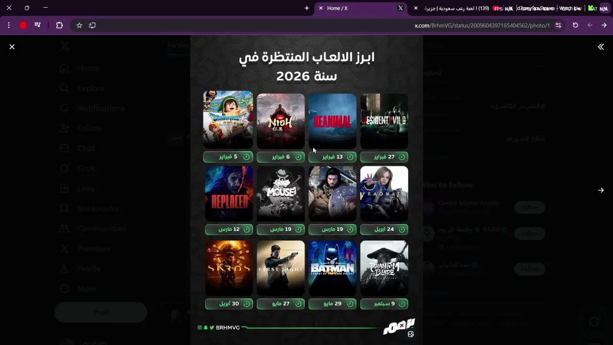
Task: Switch to the Arabic horror game YouTube tab
Action: pos(457,8)
